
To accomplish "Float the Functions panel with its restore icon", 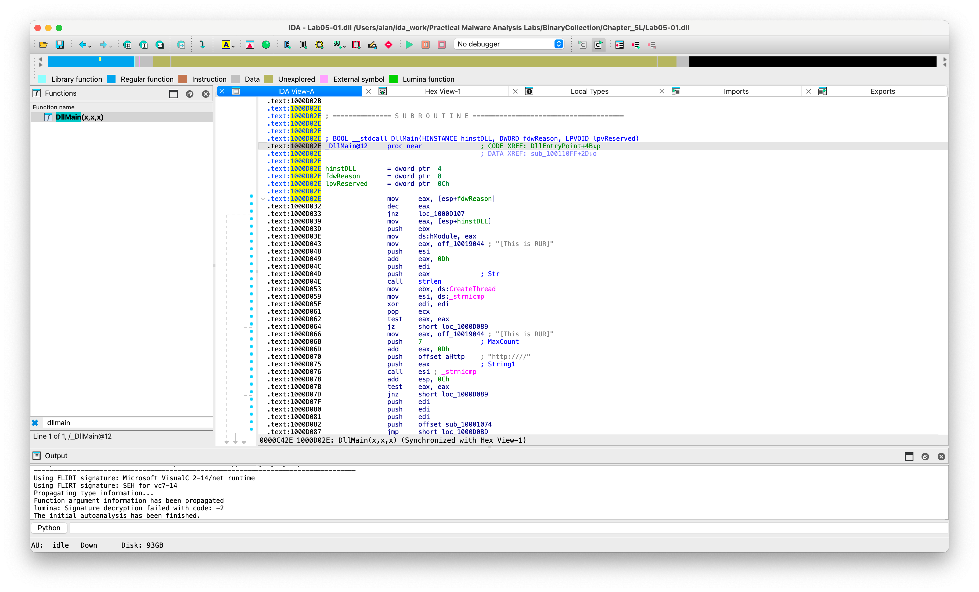I will click(x=189, y=94).
